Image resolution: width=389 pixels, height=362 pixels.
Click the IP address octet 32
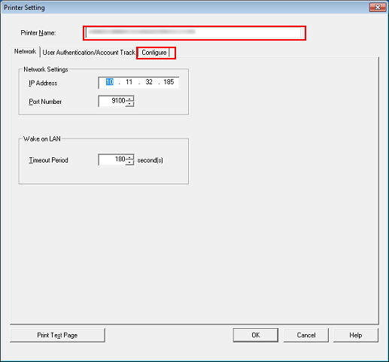pos(149,82)
